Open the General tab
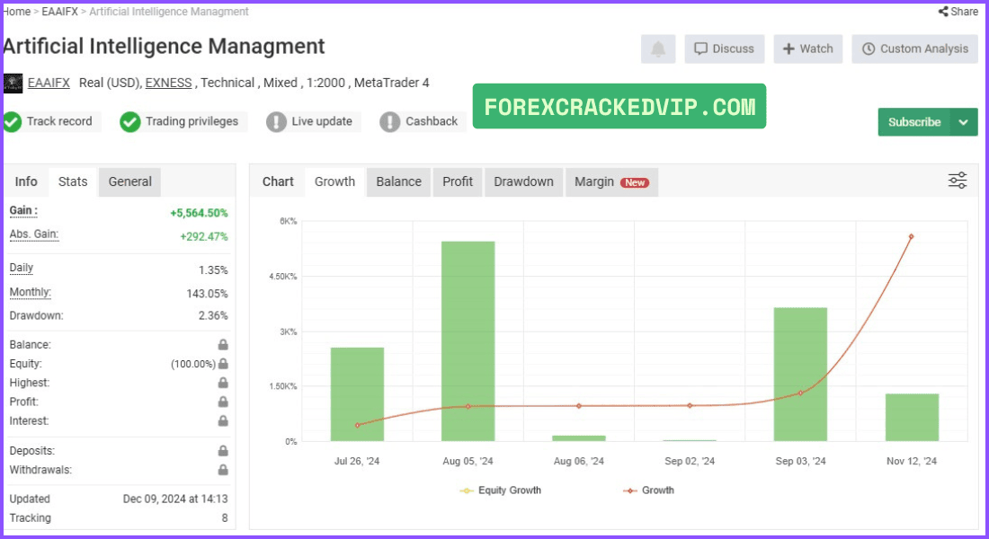Image resolution: width=989 pixels, height=539 pixels. [x=130, y=182]
